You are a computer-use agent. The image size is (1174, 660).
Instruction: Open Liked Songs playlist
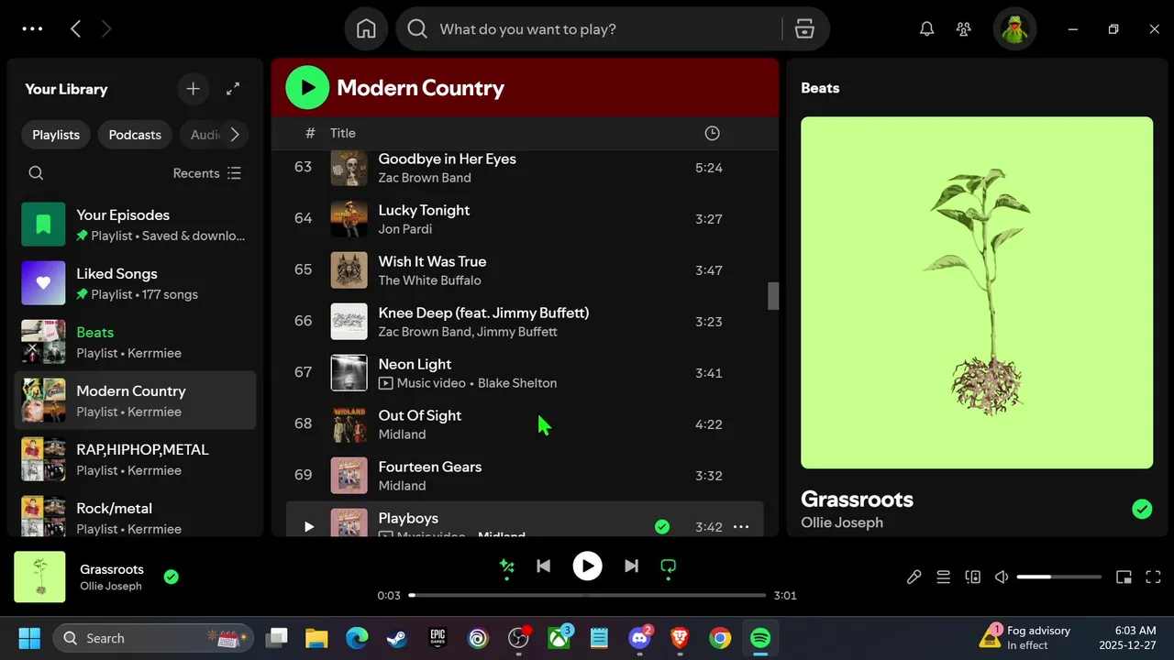[x=135, y=283]
